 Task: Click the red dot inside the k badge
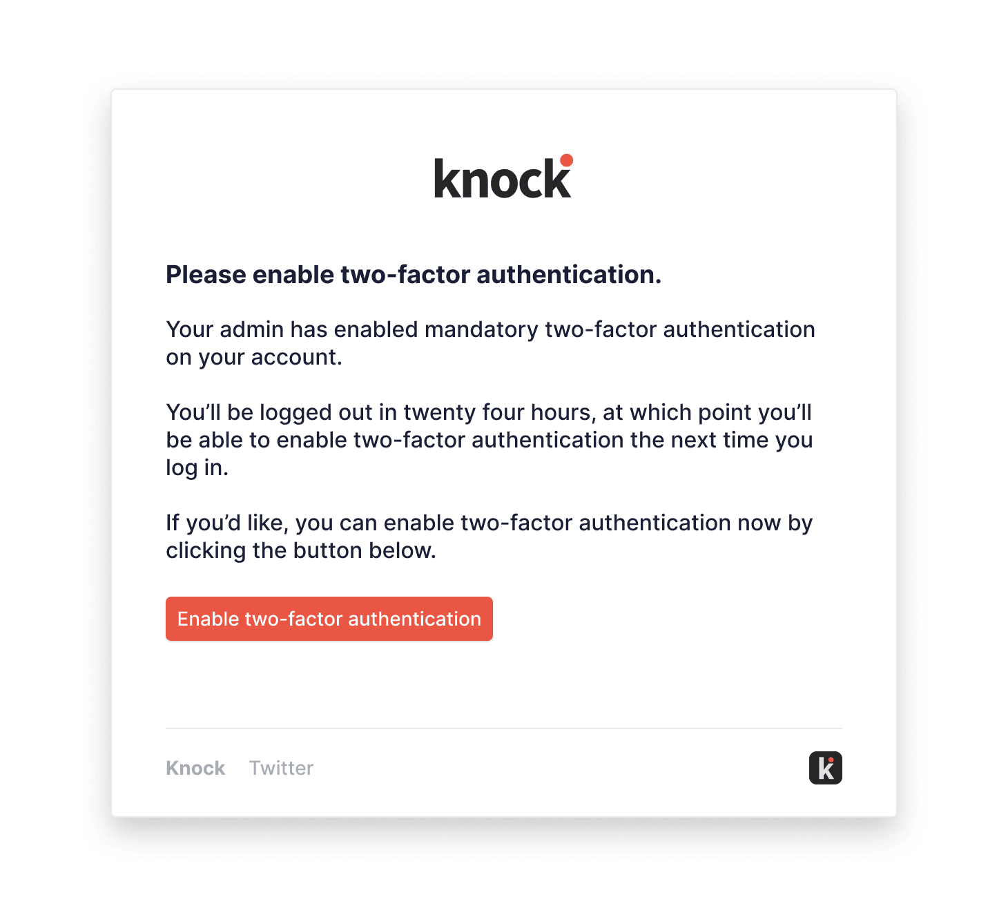click(x=832, y=759)
